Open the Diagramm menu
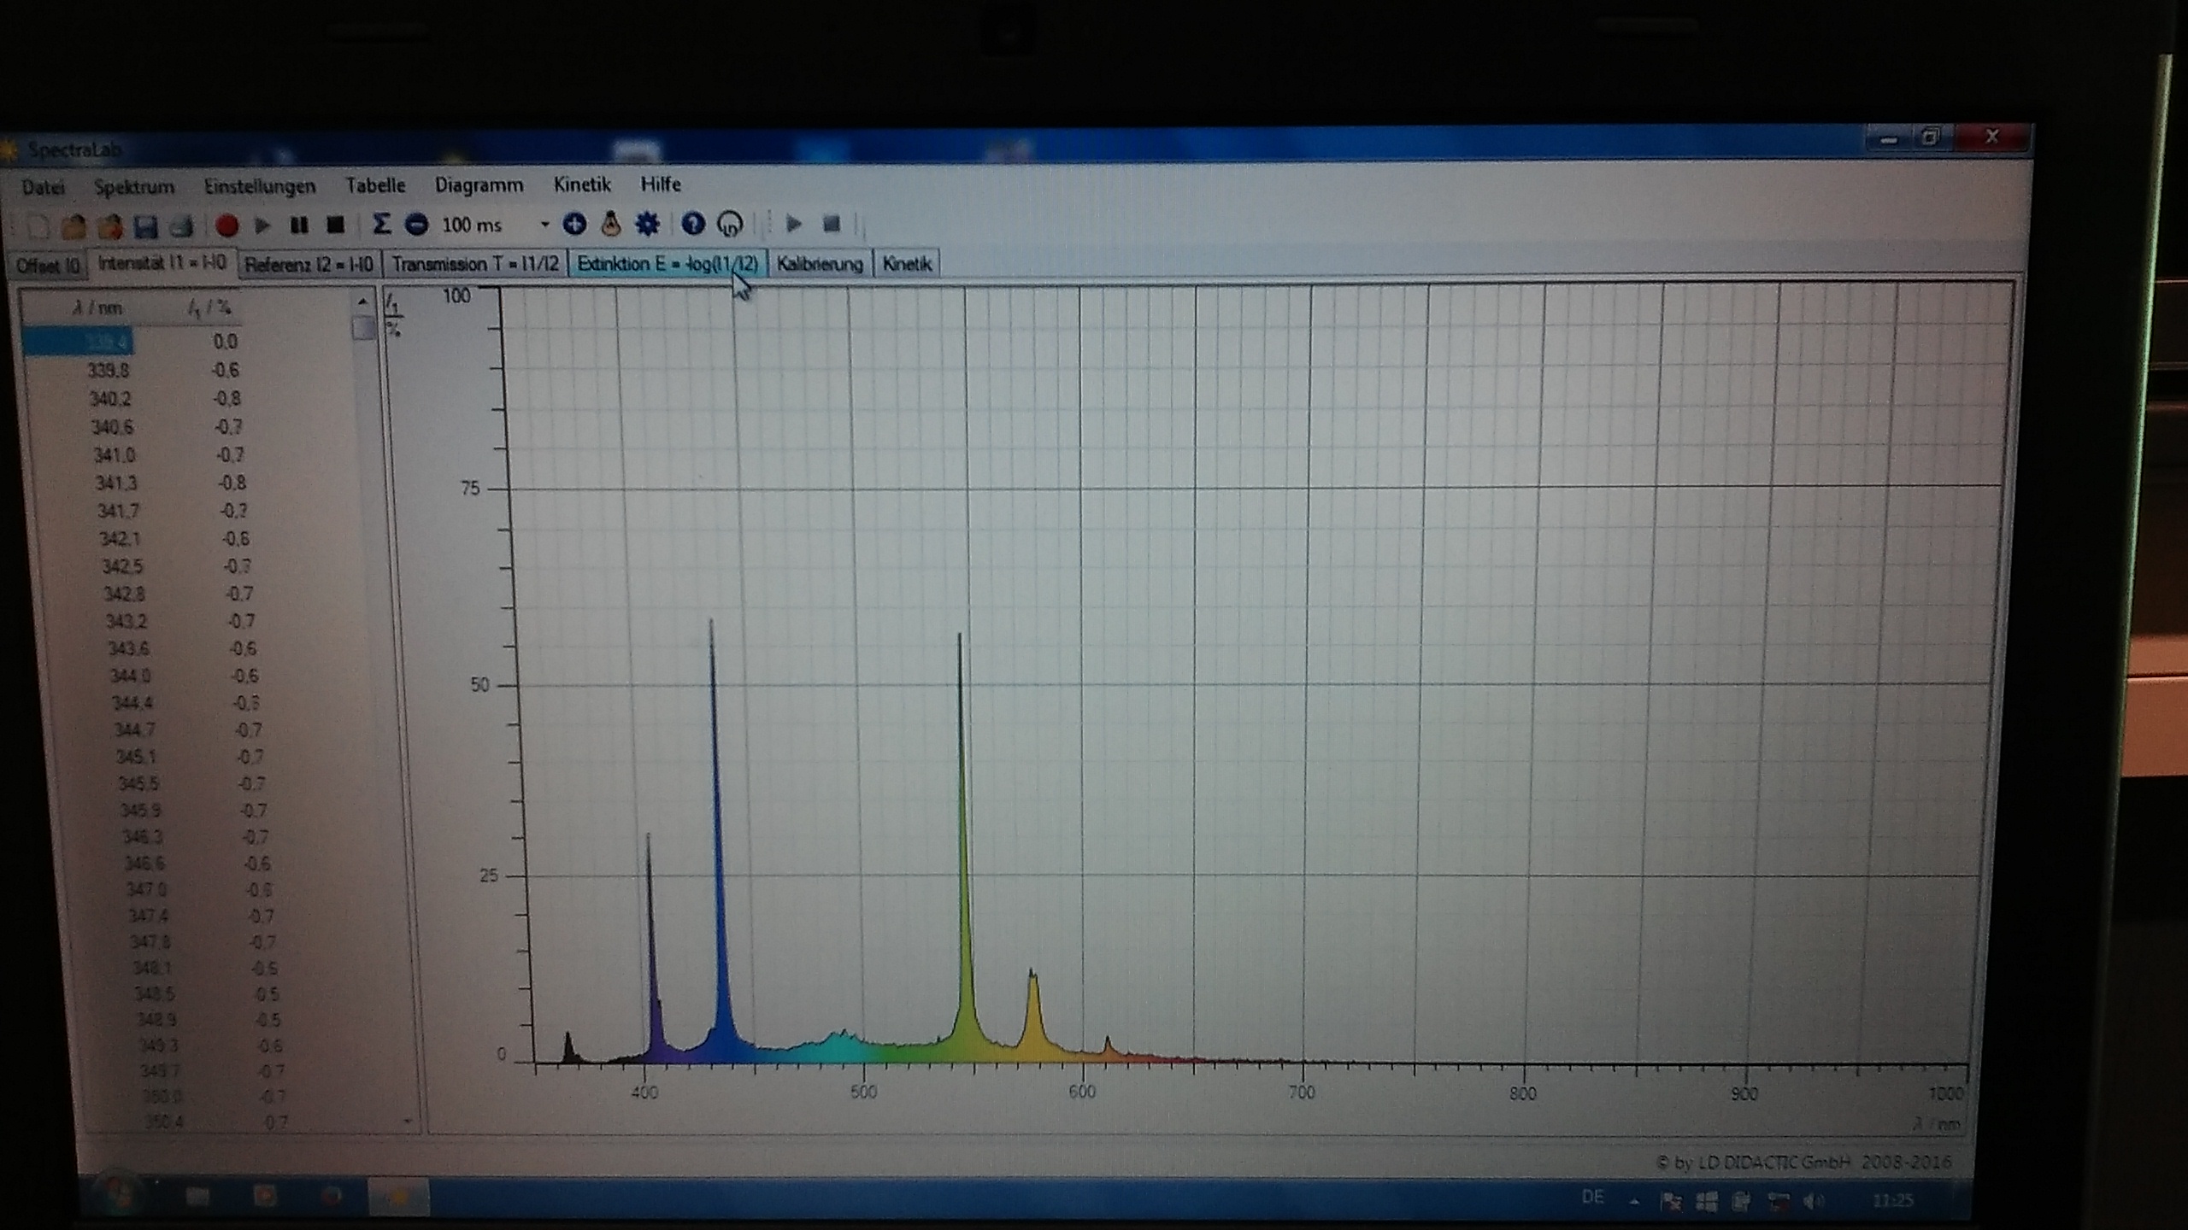Image resolution: width=2188 pixels, height=1230 pixels. tap(479, 185)
